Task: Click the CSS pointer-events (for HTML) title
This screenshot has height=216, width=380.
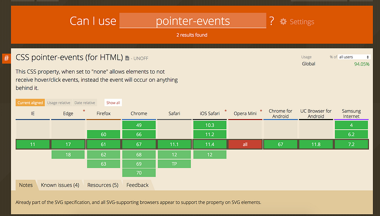Action: click(69, 58)
